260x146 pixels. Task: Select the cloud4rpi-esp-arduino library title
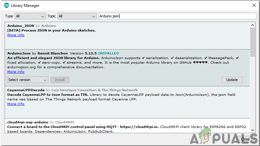[x=28, y=122]
